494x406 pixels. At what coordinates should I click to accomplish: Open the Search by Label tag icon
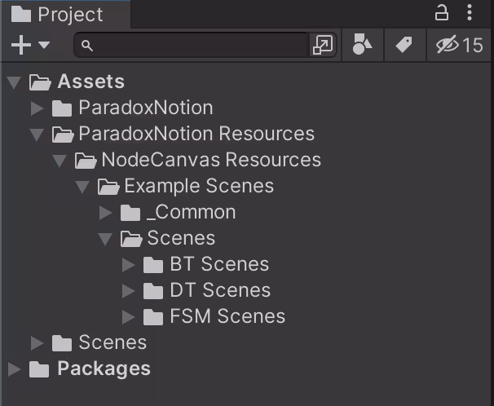(404, 44)
